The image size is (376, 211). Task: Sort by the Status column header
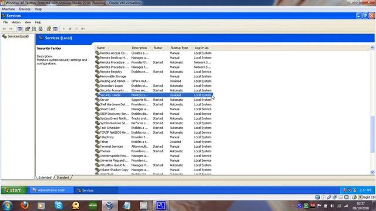(x=160, y=48)
